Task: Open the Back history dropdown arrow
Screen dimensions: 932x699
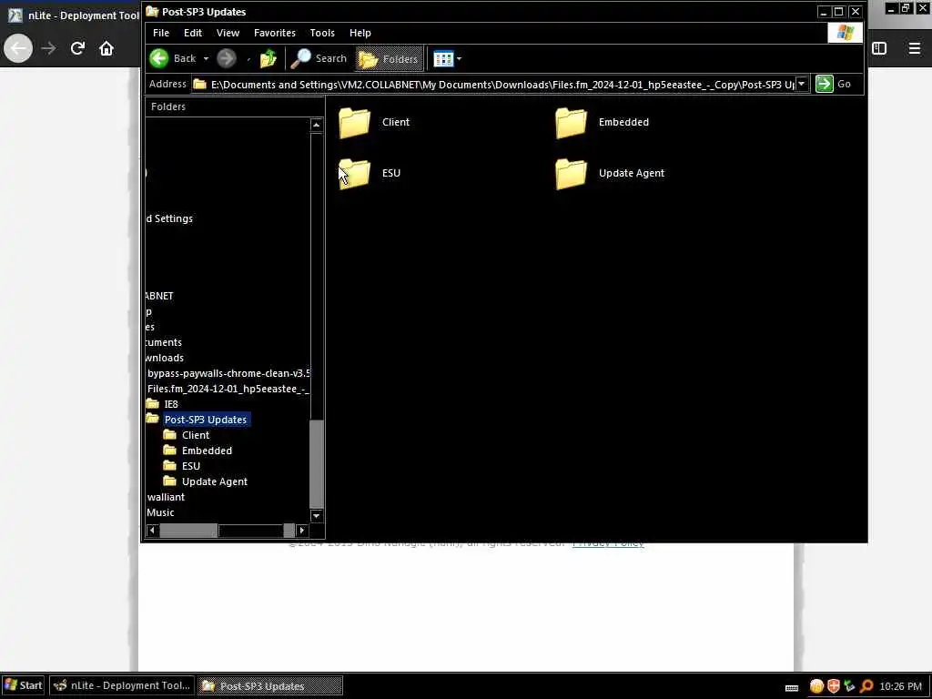Action: click(x=206, y=59)
